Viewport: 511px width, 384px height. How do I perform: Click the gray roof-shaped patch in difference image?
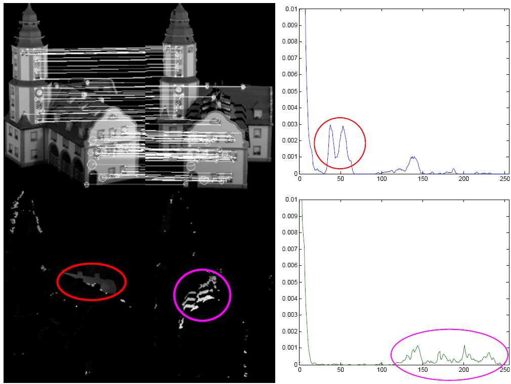(91, 282)
